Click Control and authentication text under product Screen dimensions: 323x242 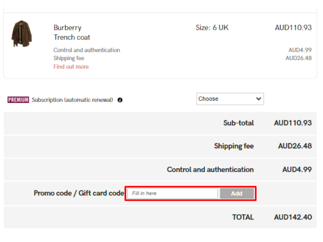pos(87,50)
